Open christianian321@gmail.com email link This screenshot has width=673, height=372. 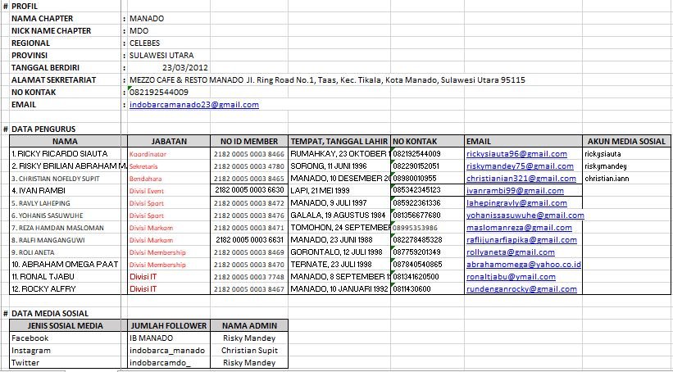click(521, 179)
